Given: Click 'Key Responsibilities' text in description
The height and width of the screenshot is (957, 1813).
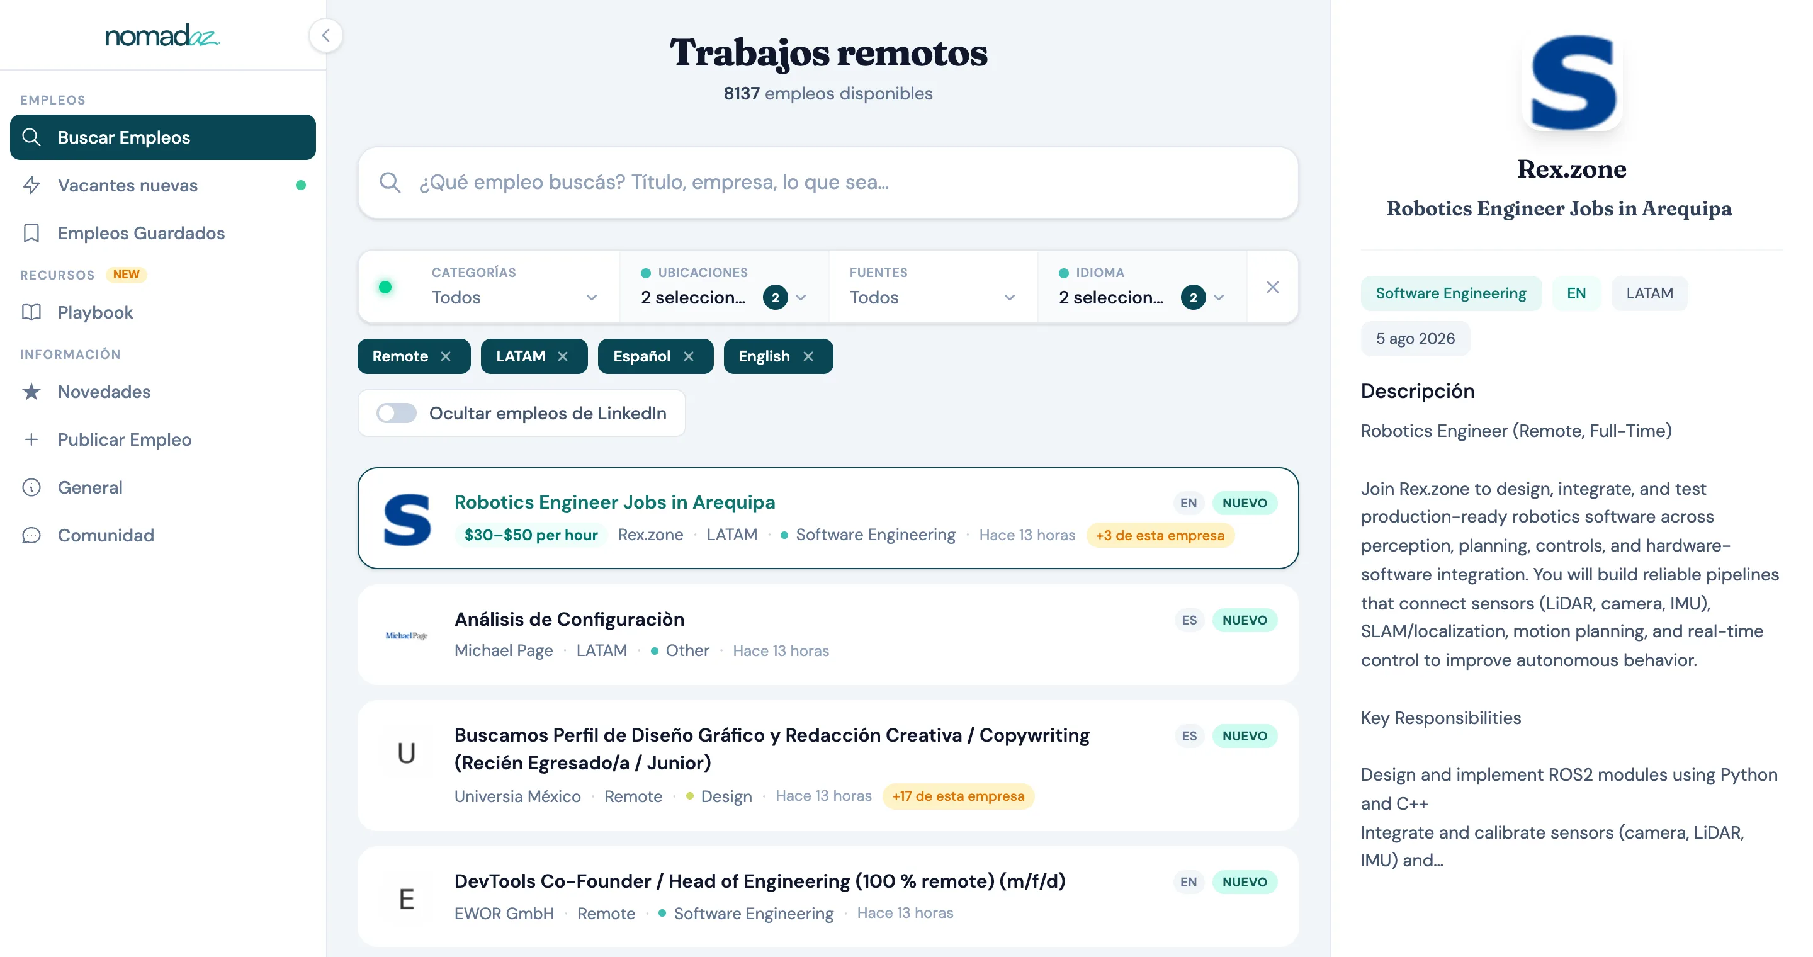Looking at the screenshot, I should (1441, 718).
